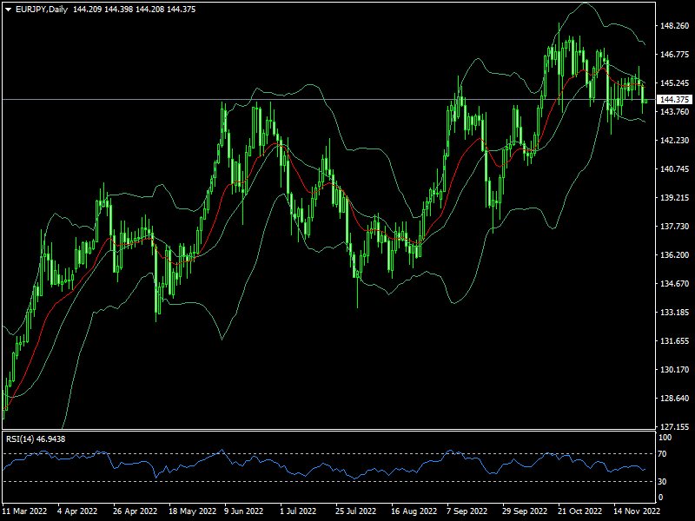
Task: Select the RSI(14) 46.9438 indicator label
Action: click(36, 439)
